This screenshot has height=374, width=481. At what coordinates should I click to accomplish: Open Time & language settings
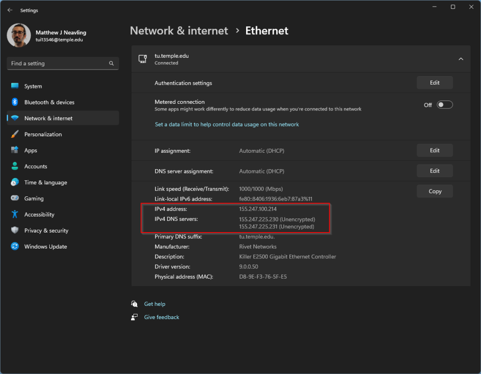pyautogui.click(x=46, y=182)
